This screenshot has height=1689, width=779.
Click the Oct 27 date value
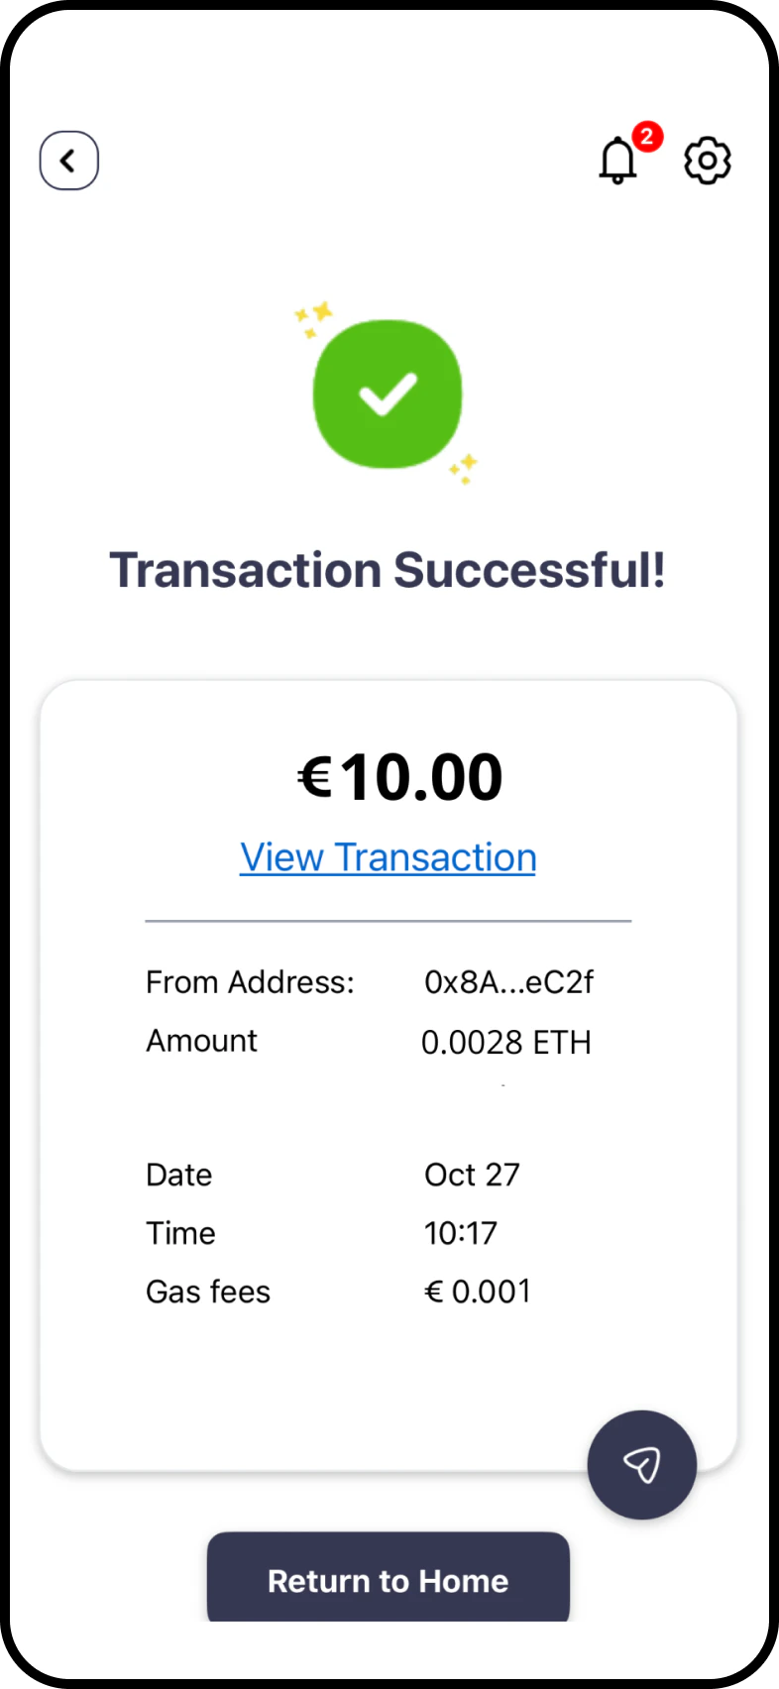pyautogui.click(x=472, y=1175)
